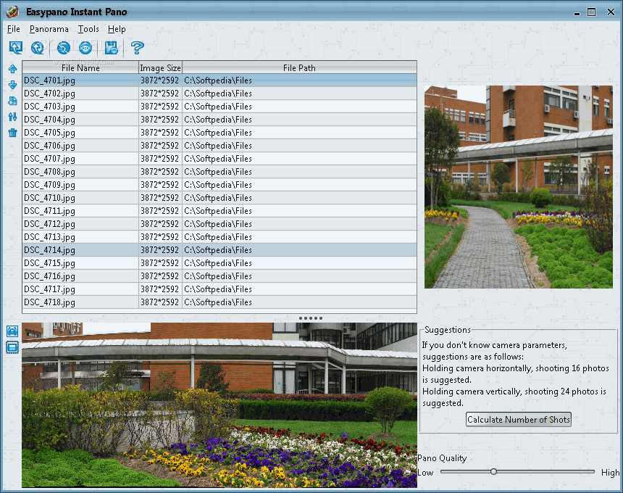Click the Low quality label

(425, 473)
